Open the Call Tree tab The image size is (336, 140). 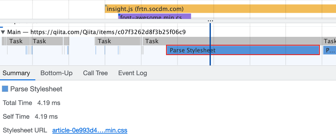95,73
